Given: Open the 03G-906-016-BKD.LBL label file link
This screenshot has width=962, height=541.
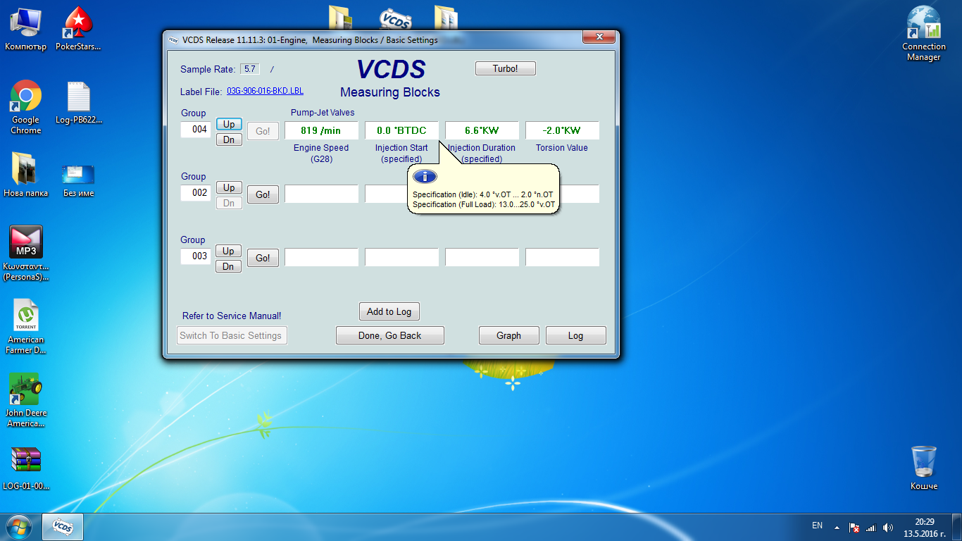Looking at the screenshot, I should (265, 92).
